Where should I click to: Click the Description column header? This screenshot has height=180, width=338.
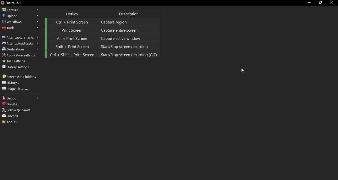pyautogui.click(x=129, y=14)
